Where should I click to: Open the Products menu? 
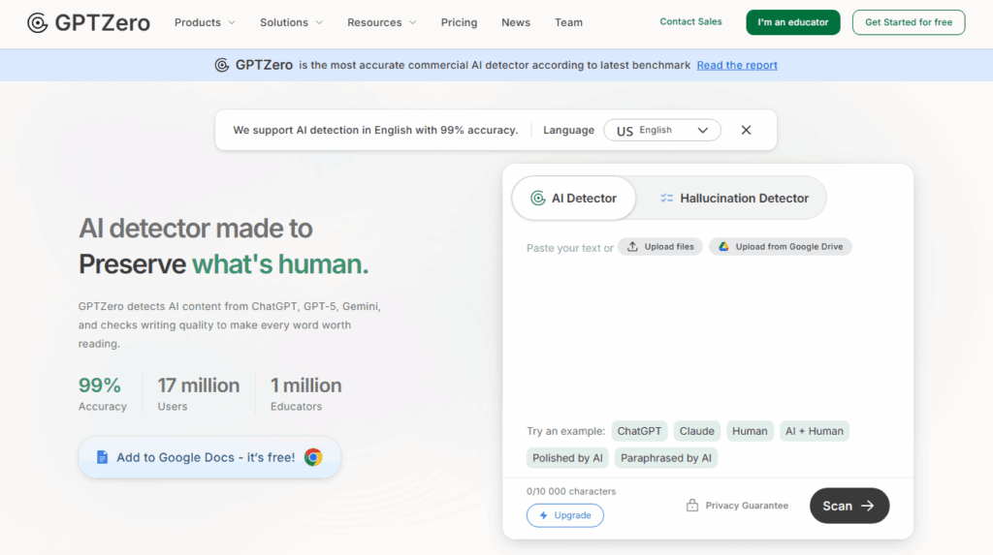205,23
